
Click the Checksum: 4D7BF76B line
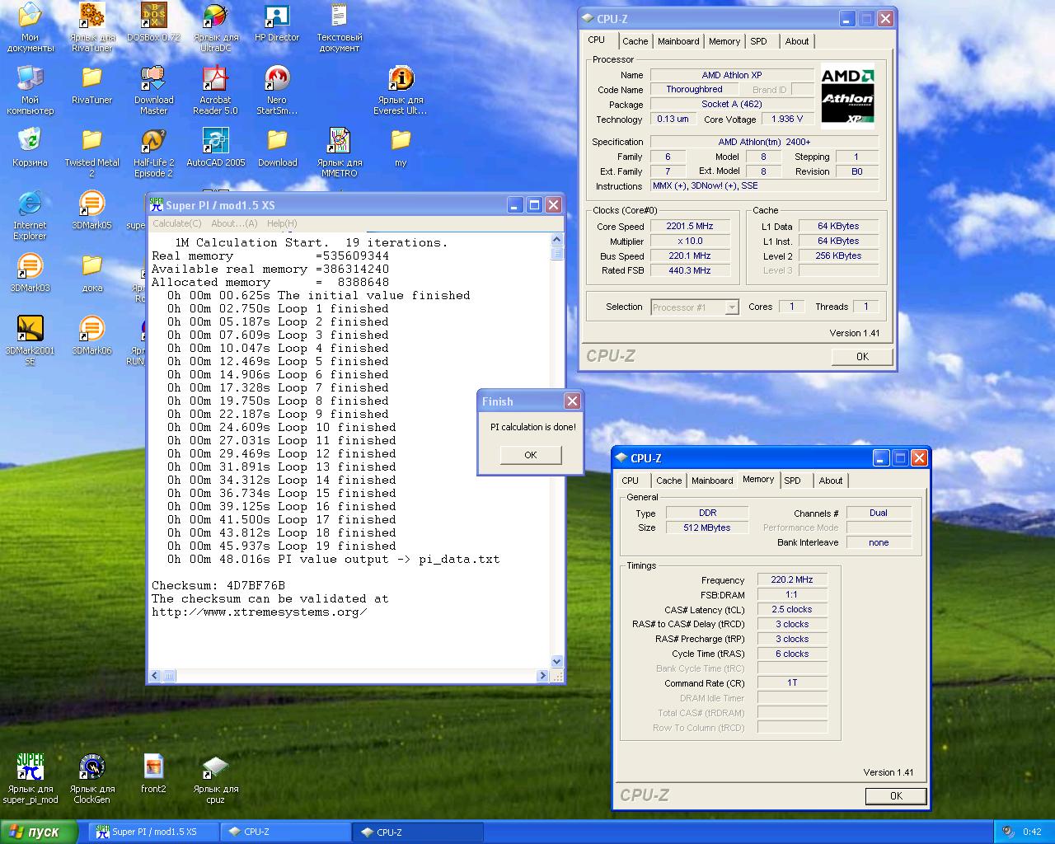tap(218, 586)
